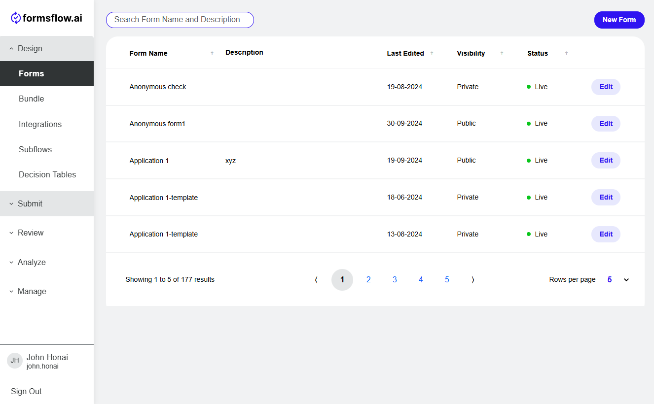Click the john.honai username text
This screenshot has width=654, height=404.
click(x=42, y=366)
